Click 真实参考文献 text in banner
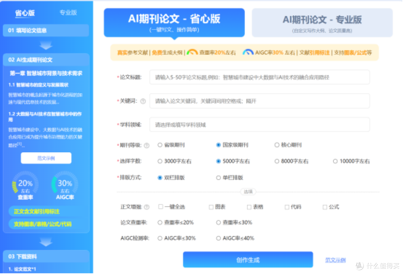Viewport: 403px width, 274px height. [x=132, y=53]
